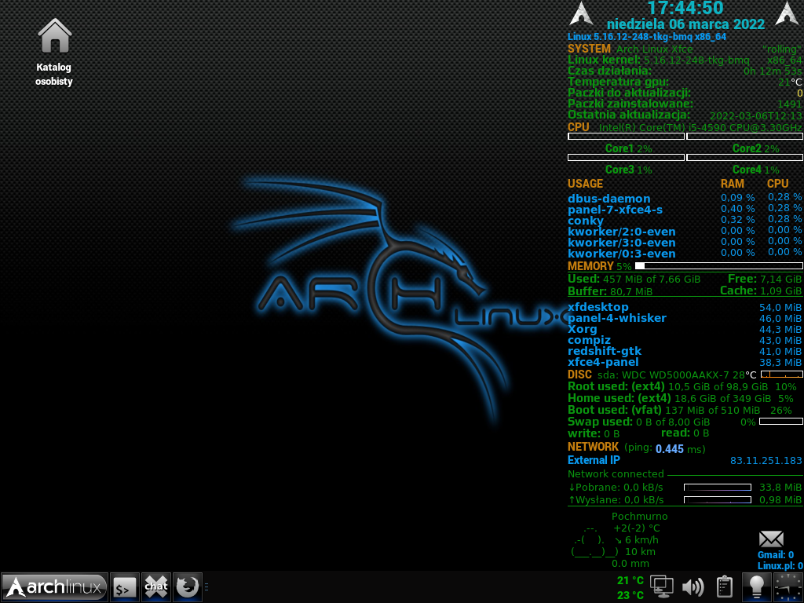Click the Root used (ext4) line

682,386
